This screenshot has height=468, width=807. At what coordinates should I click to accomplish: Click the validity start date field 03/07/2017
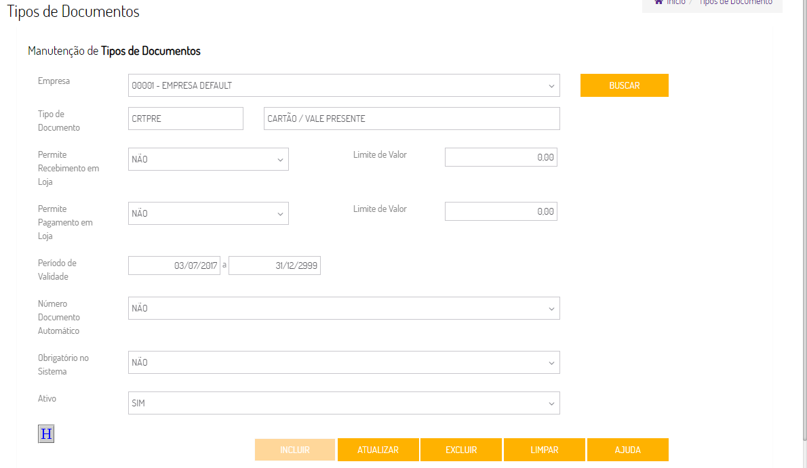174,266
